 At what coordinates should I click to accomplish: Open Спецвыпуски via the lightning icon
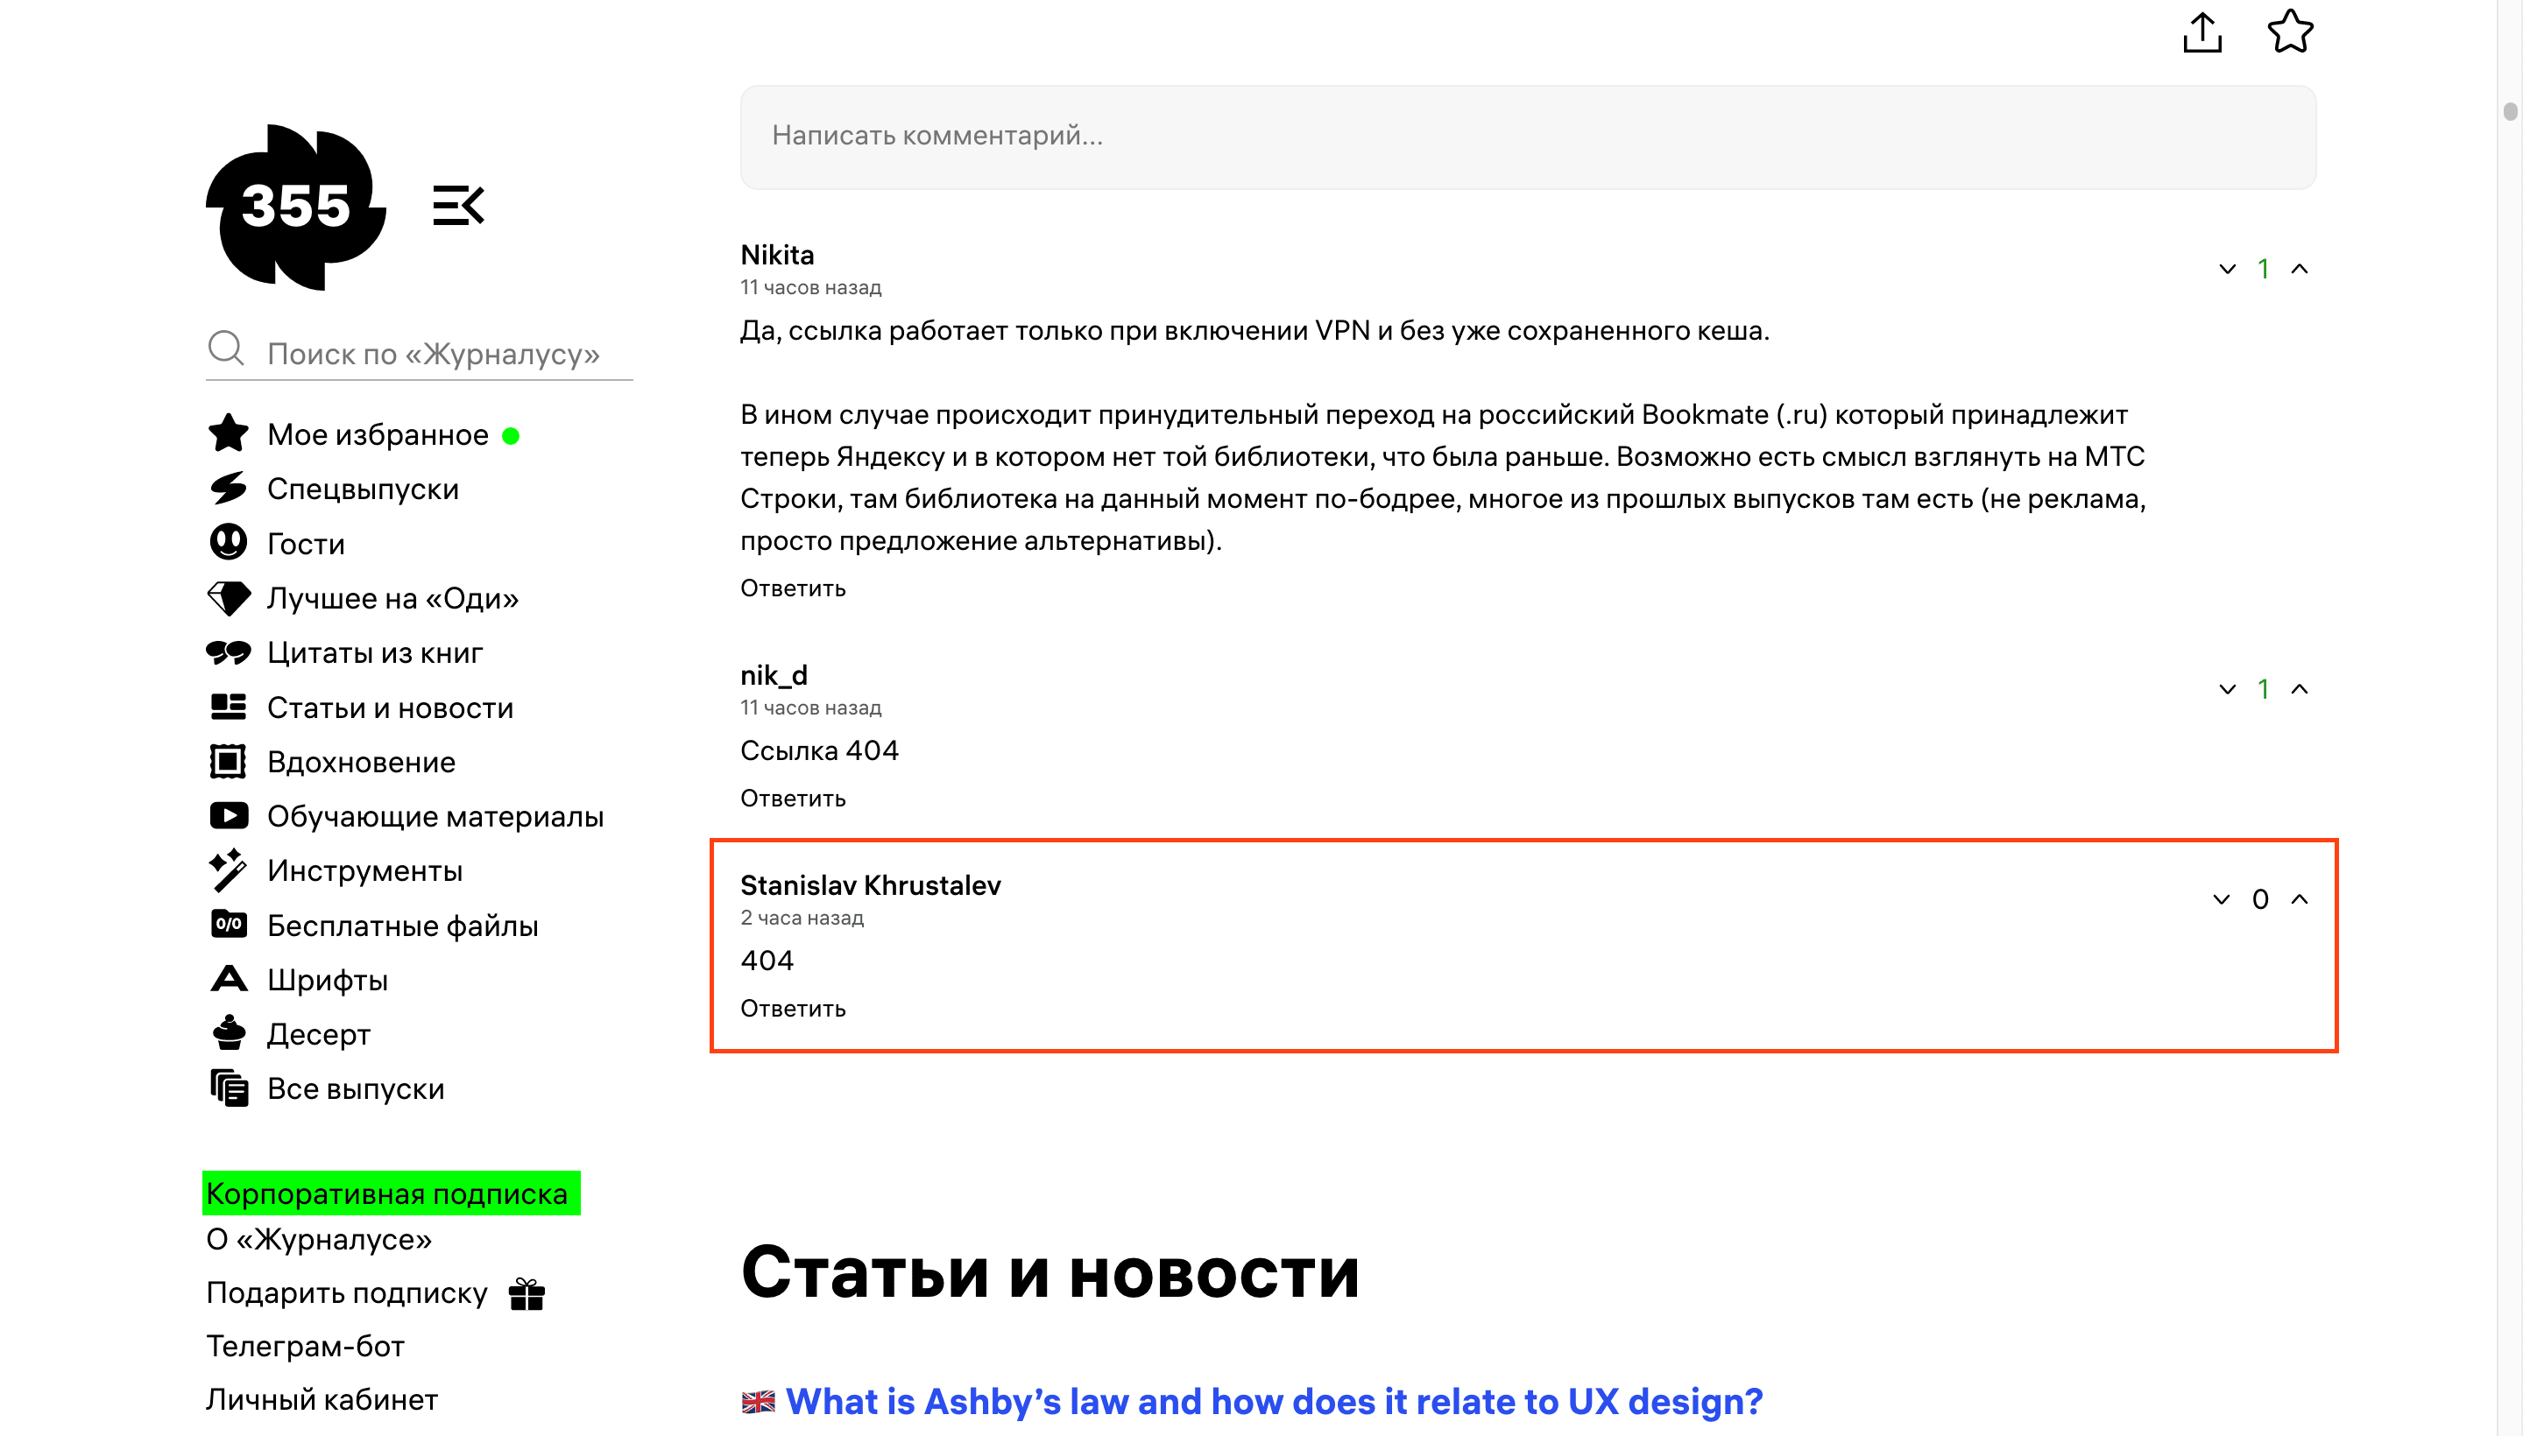[229, 489]
